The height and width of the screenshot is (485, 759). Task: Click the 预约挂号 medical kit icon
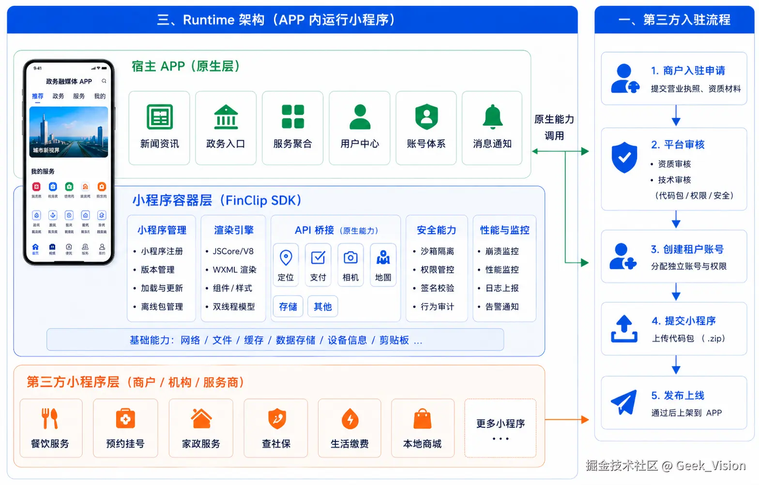coord(125,419)
